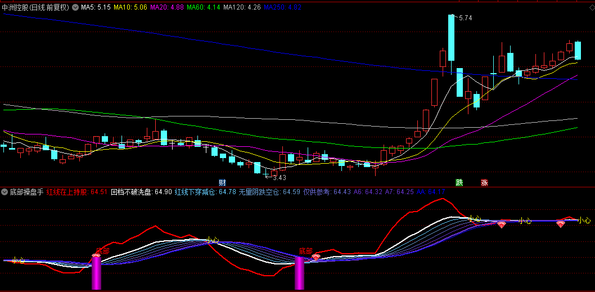Click the 财 financial report marker

tap(222, 182)
